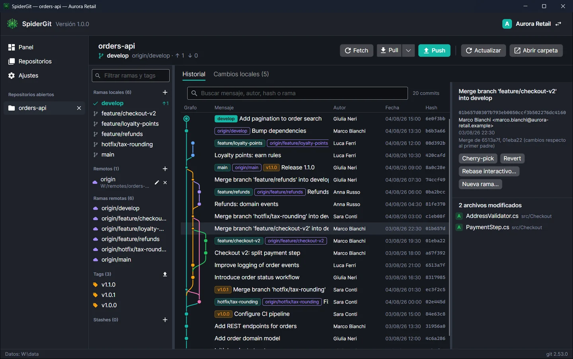Click the add local branch plus icon
This screenshot has width=573, height=359.
[165, 92]
